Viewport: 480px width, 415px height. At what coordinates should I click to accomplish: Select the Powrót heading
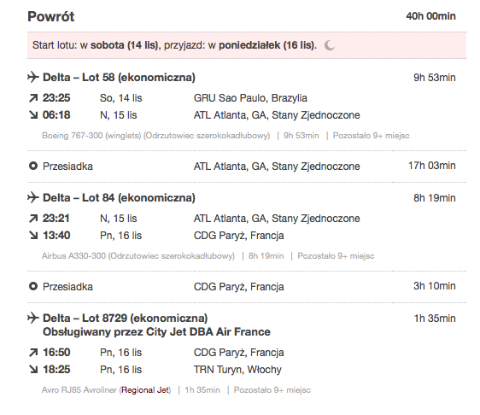click(50, 16)
